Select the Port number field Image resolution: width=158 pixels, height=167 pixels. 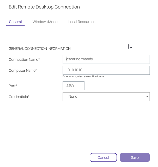pos(74,86)
